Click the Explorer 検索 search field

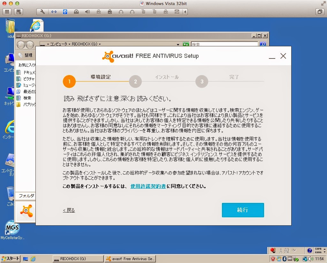tap(224, 44)
